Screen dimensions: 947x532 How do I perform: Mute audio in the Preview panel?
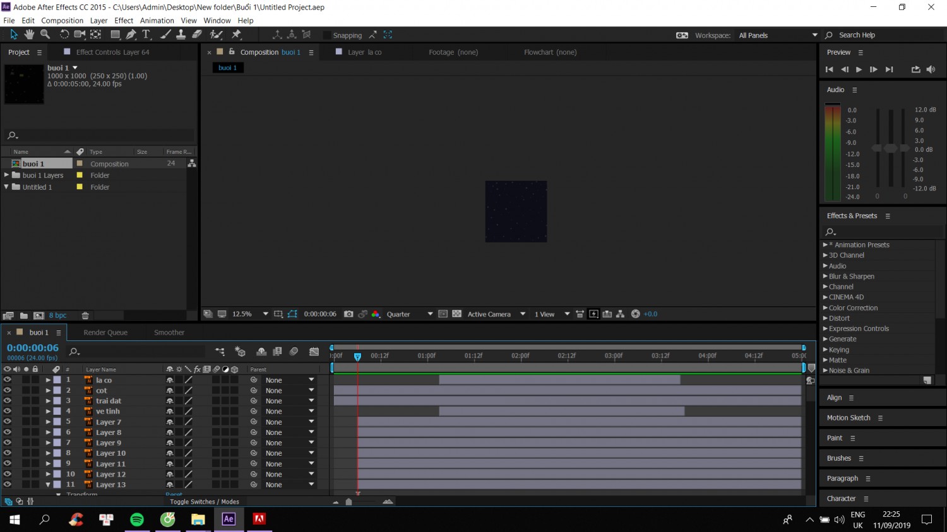pyautogui.click(x=931, y=69)
